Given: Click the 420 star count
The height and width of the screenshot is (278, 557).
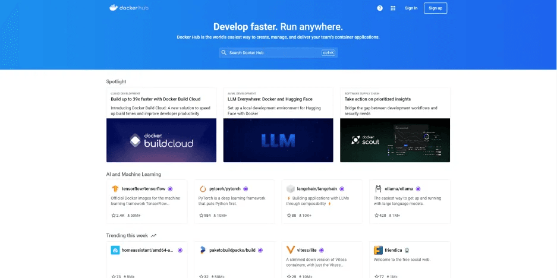Looking at the screenshot, I should [x=383, y=216].
